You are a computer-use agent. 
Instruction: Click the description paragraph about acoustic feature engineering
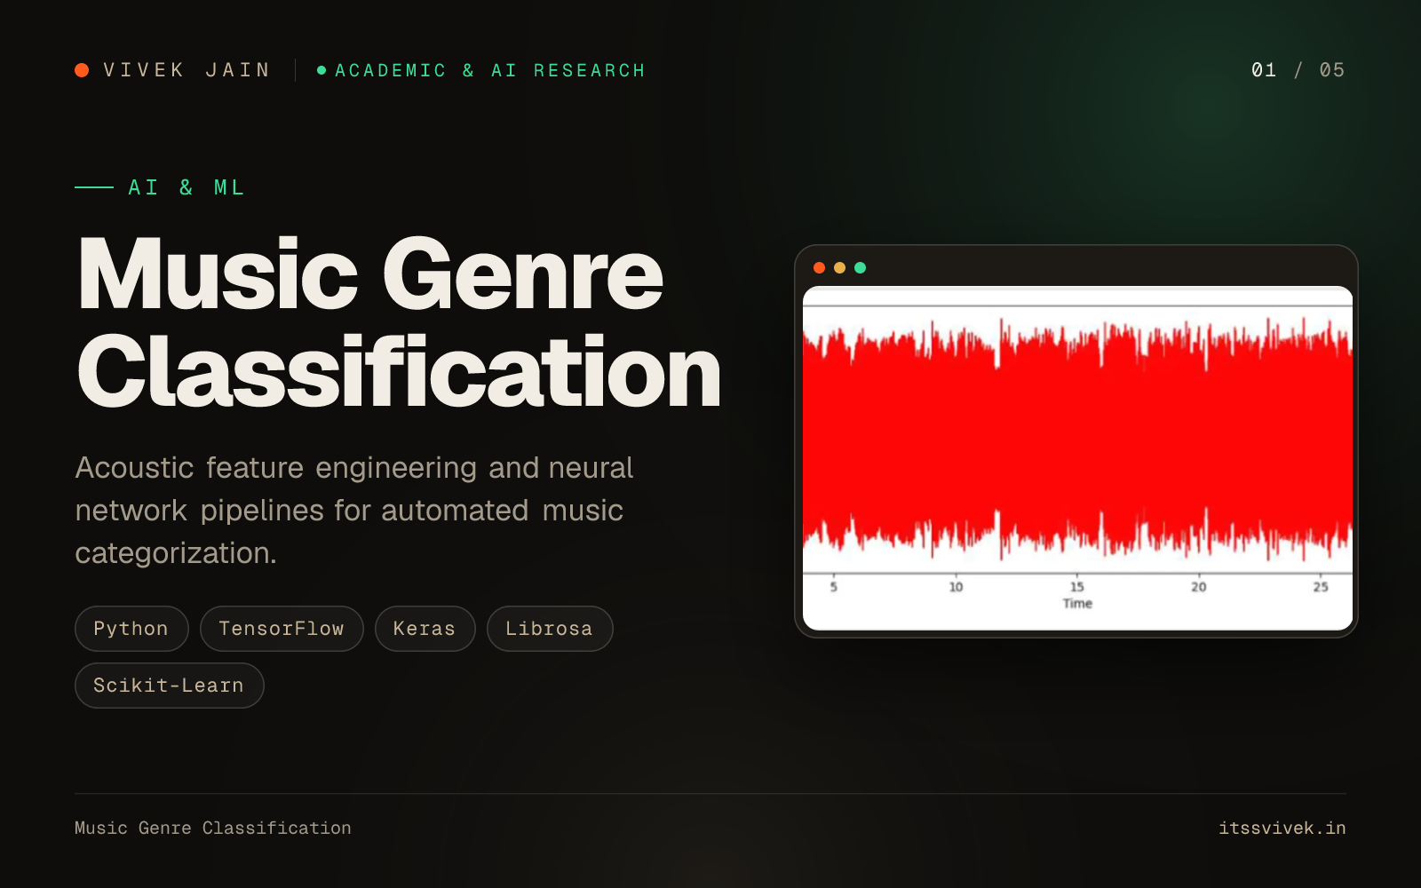(354, 511)
